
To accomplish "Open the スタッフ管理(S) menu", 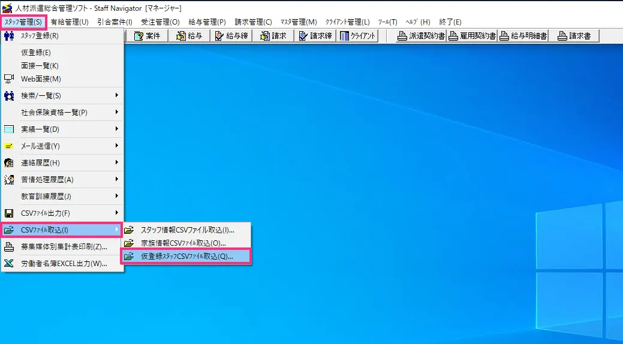I will pyautogui.click(x=23, y=22).
